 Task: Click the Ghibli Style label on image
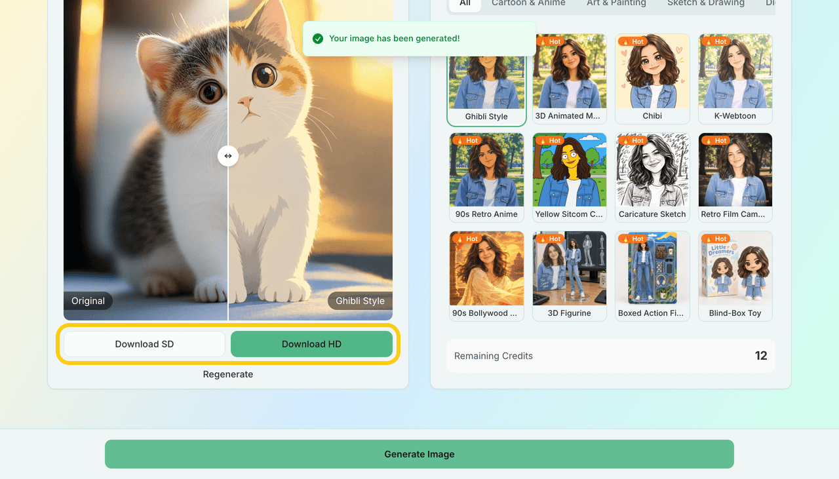[x=360, y=301]
